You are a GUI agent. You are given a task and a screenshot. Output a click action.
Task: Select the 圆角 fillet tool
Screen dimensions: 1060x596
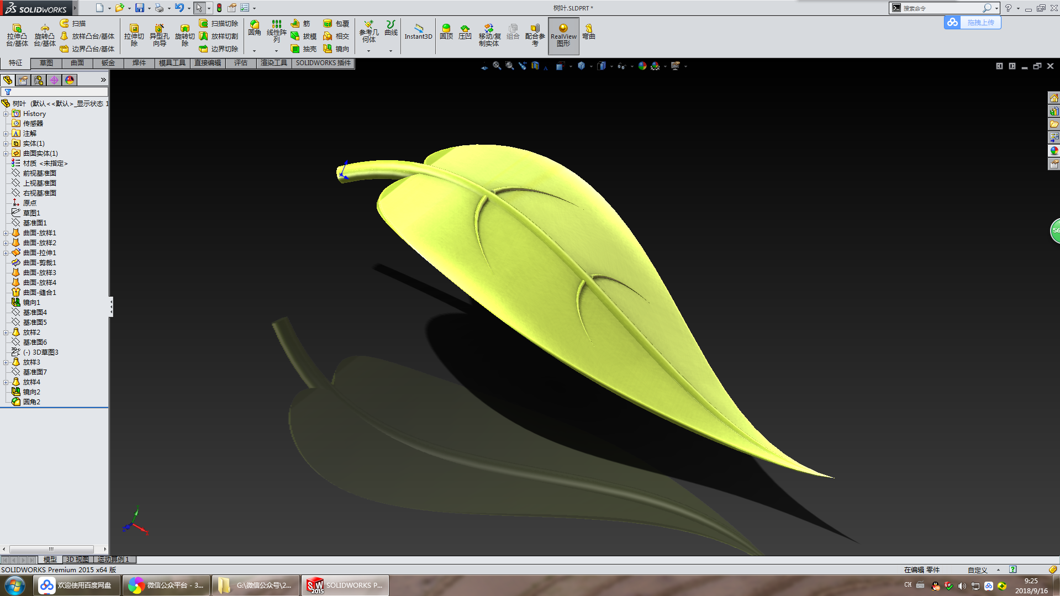click(x=254, y=29)
